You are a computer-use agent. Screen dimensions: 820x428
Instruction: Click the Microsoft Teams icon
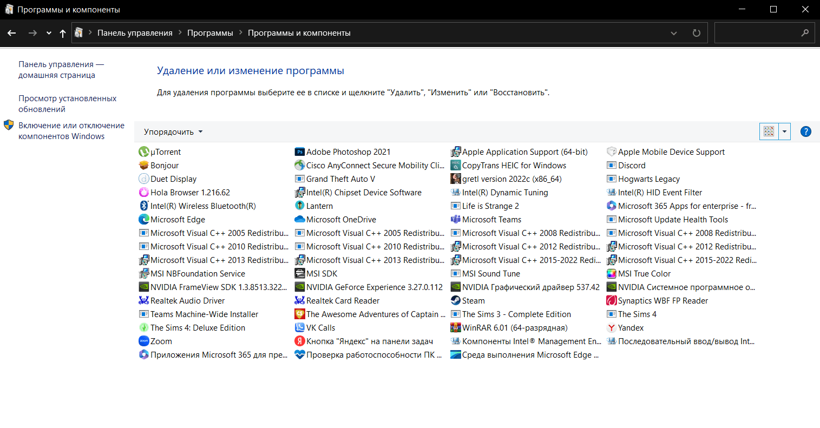pyautogui.click(x=455, y=220)
